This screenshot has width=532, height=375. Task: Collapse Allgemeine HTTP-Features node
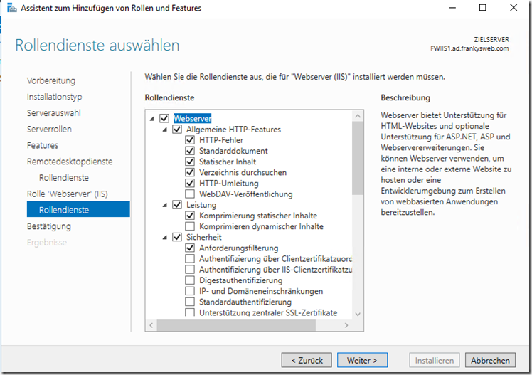point(165,130)
